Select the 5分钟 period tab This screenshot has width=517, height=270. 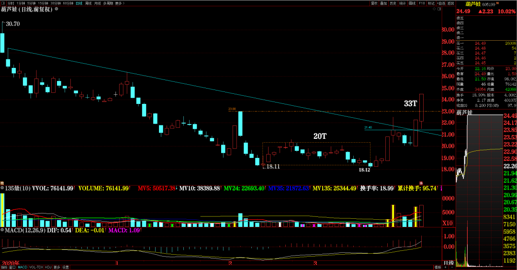tap(31, 3)
